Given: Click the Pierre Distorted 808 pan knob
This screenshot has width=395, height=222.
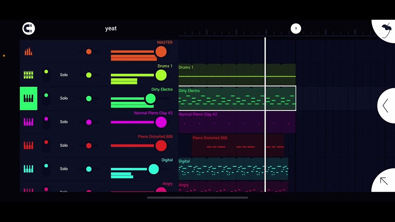Looking at the screenshot, I should (x=89, y=146).
